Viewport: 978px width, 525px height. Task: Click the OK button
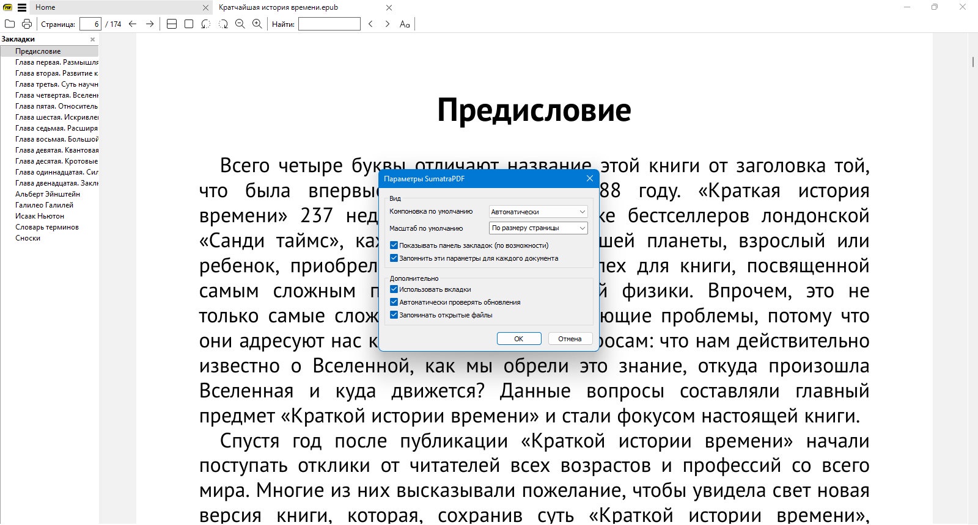click(519, 339)
